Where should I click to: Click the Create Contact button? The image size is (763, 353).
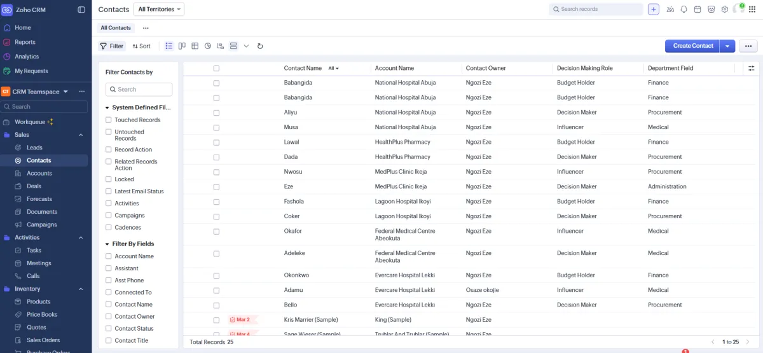[x=692, y=46]
